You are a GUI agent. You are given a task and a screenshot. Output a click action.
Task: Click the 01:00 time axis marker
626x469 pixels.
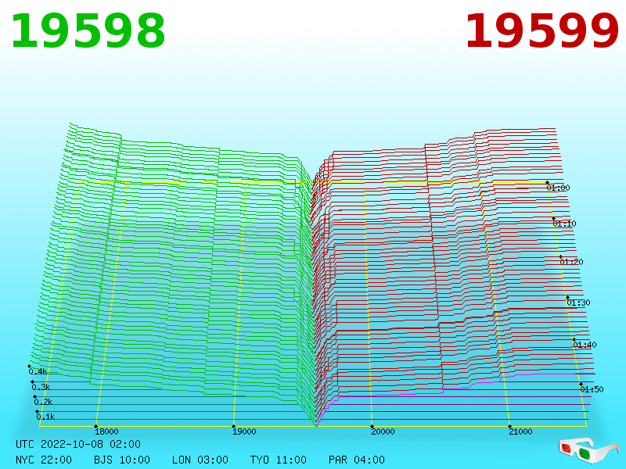point(558,188)
